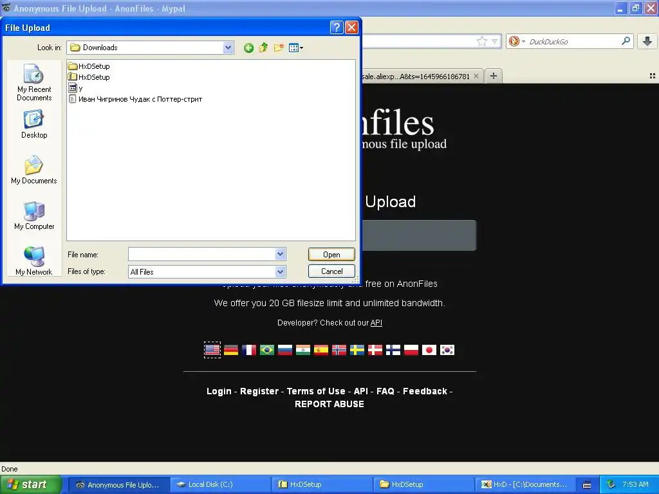The image size is (659, 494).
Task: Open My Documents in places bar
Action: [34, 170]
